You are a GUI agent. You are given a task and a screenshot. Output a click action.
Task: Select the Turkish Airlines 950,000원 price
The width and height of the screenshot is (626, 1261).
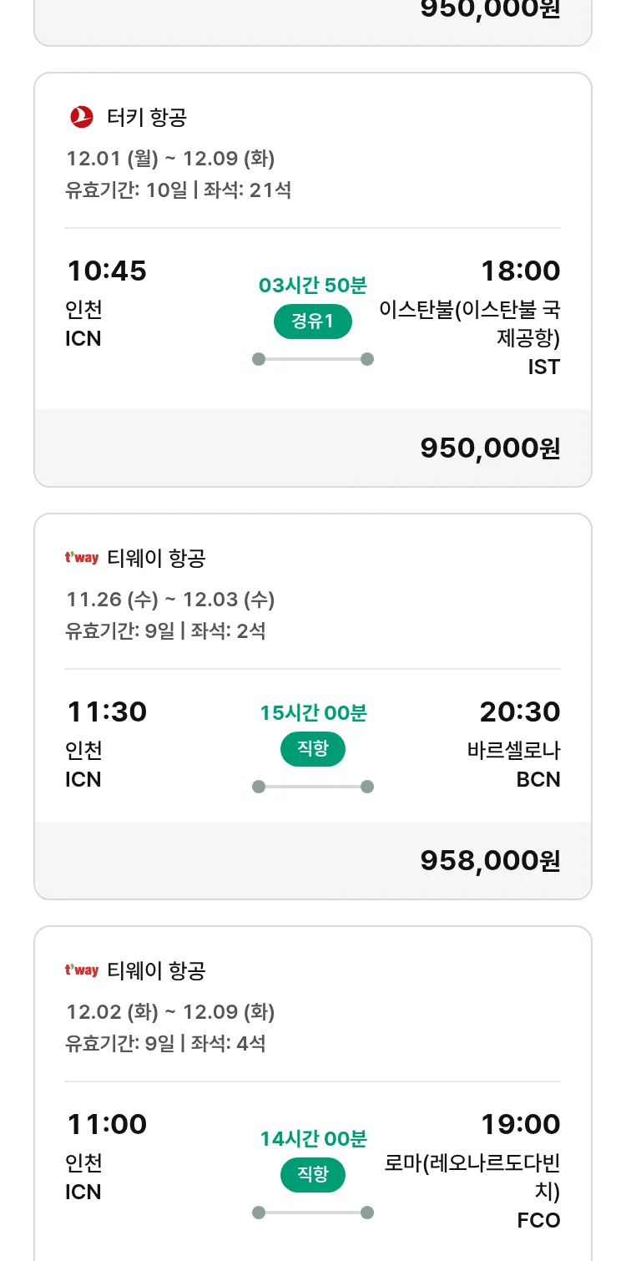[490, 448]
